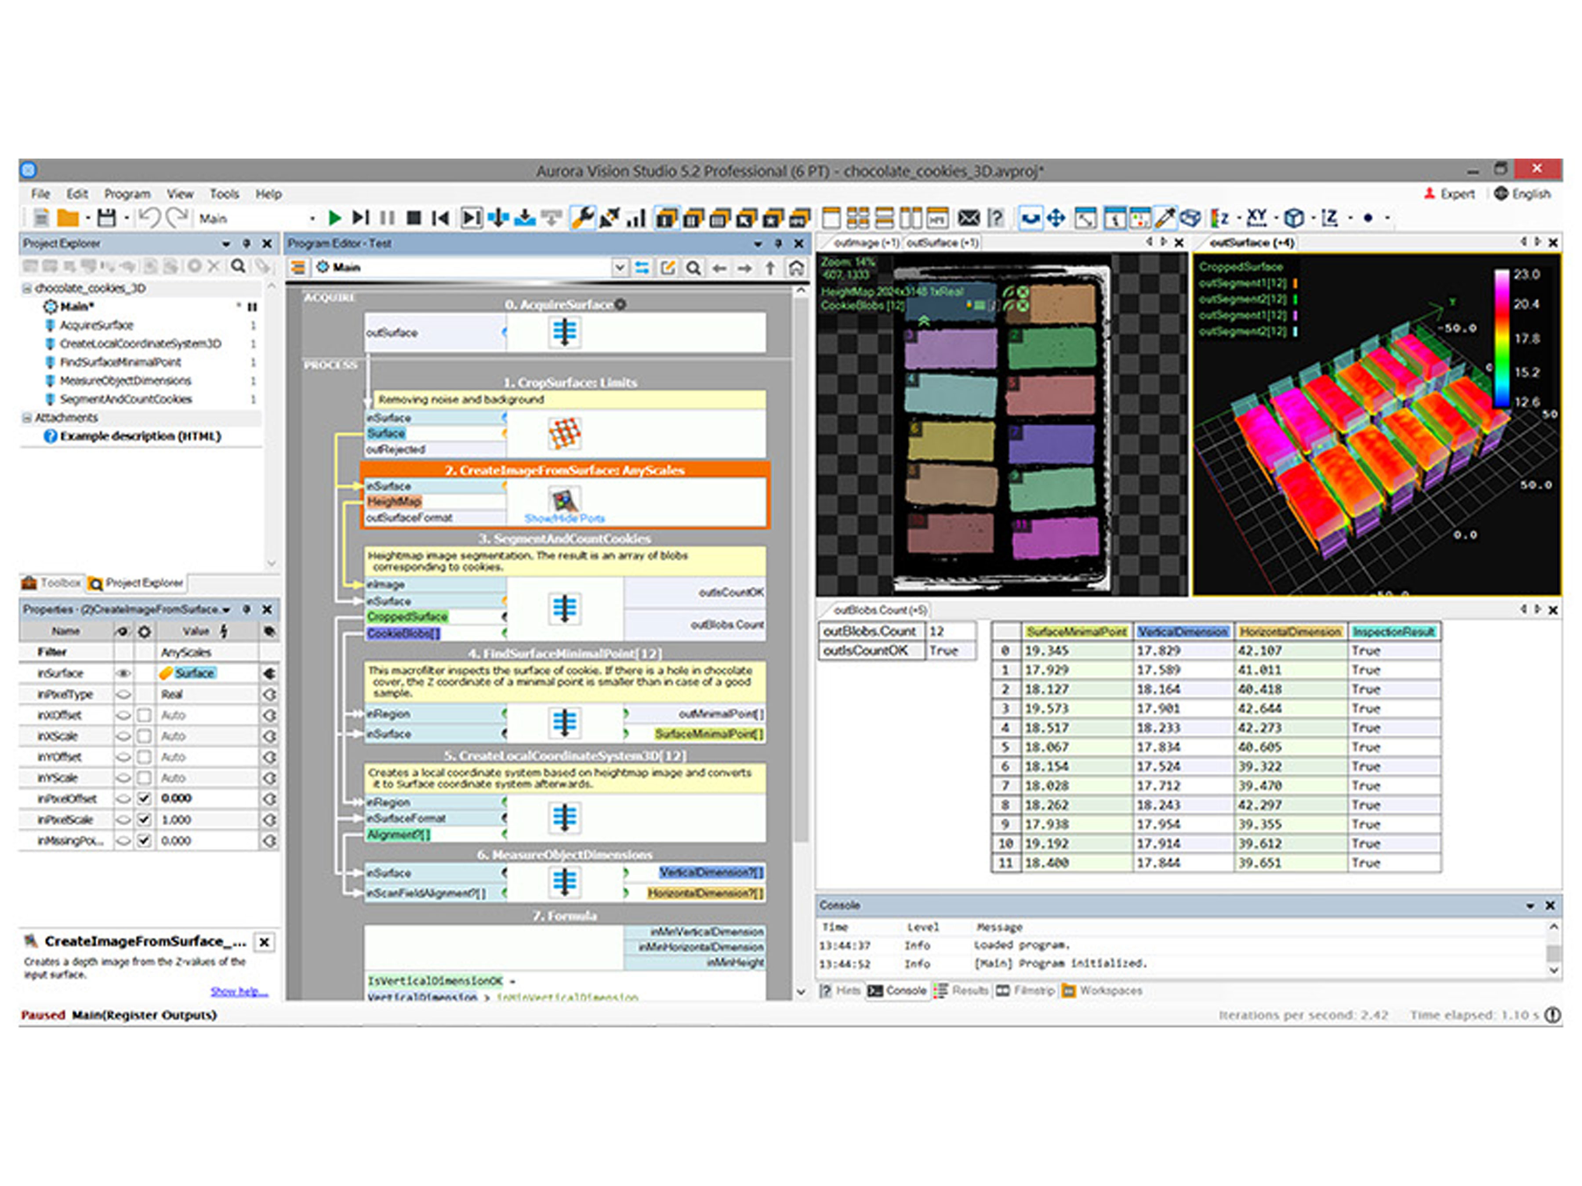Collapse the Attachments tree node
The image size is (1582, 1186).
coord(27,417)
